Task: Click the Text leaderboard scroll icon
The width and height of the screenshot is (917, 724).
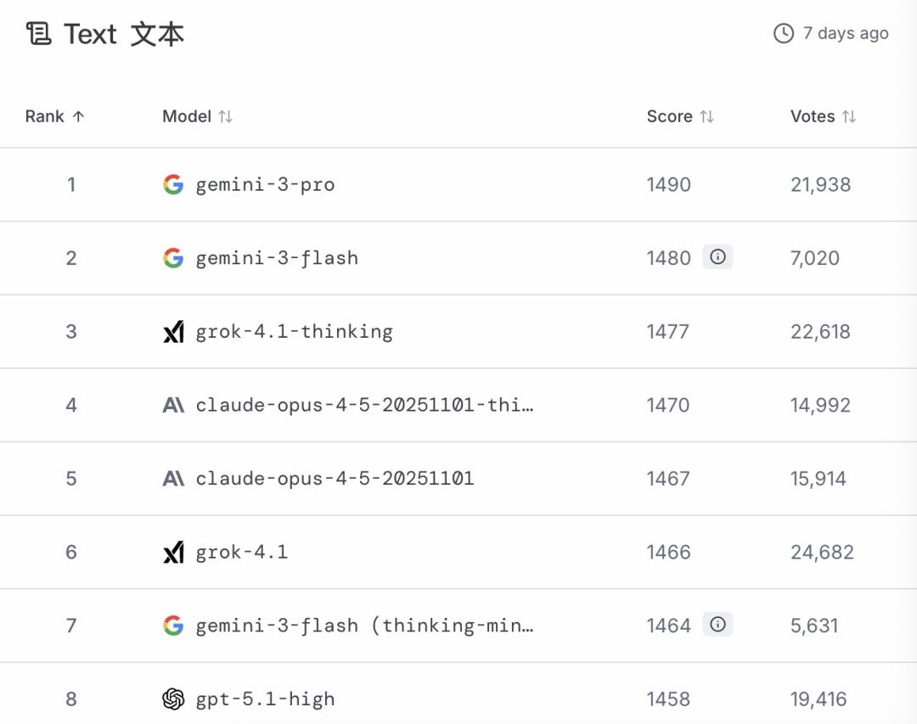Action: tap(38, 34)
